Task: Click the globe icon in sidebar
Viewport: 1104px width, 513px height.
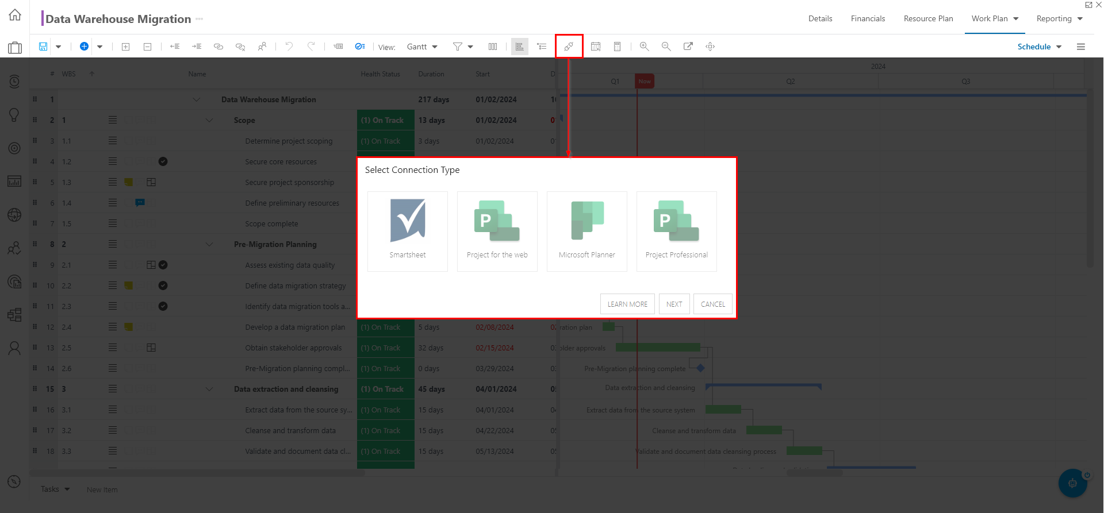Action: pos(14,215)
